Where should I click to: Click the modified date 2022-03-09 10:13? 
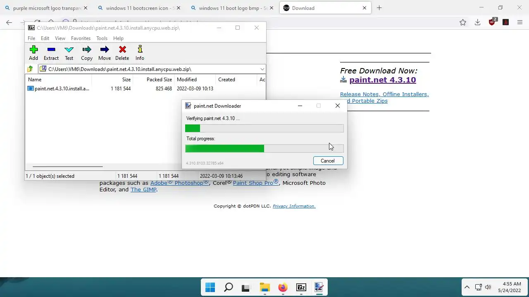click(x=195, y=89)
